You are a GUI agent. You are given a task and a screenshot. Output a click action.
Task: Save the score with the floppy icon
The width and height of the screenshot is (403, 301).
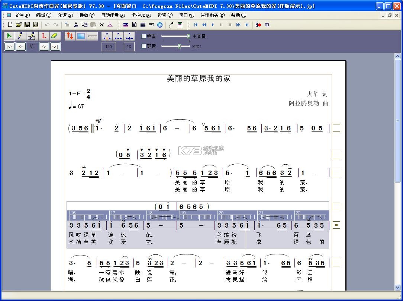click(x=27, y=25)
